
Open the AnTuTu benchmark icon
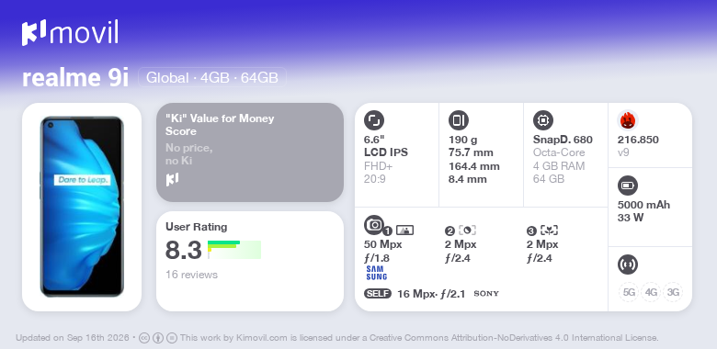[628, 120]
